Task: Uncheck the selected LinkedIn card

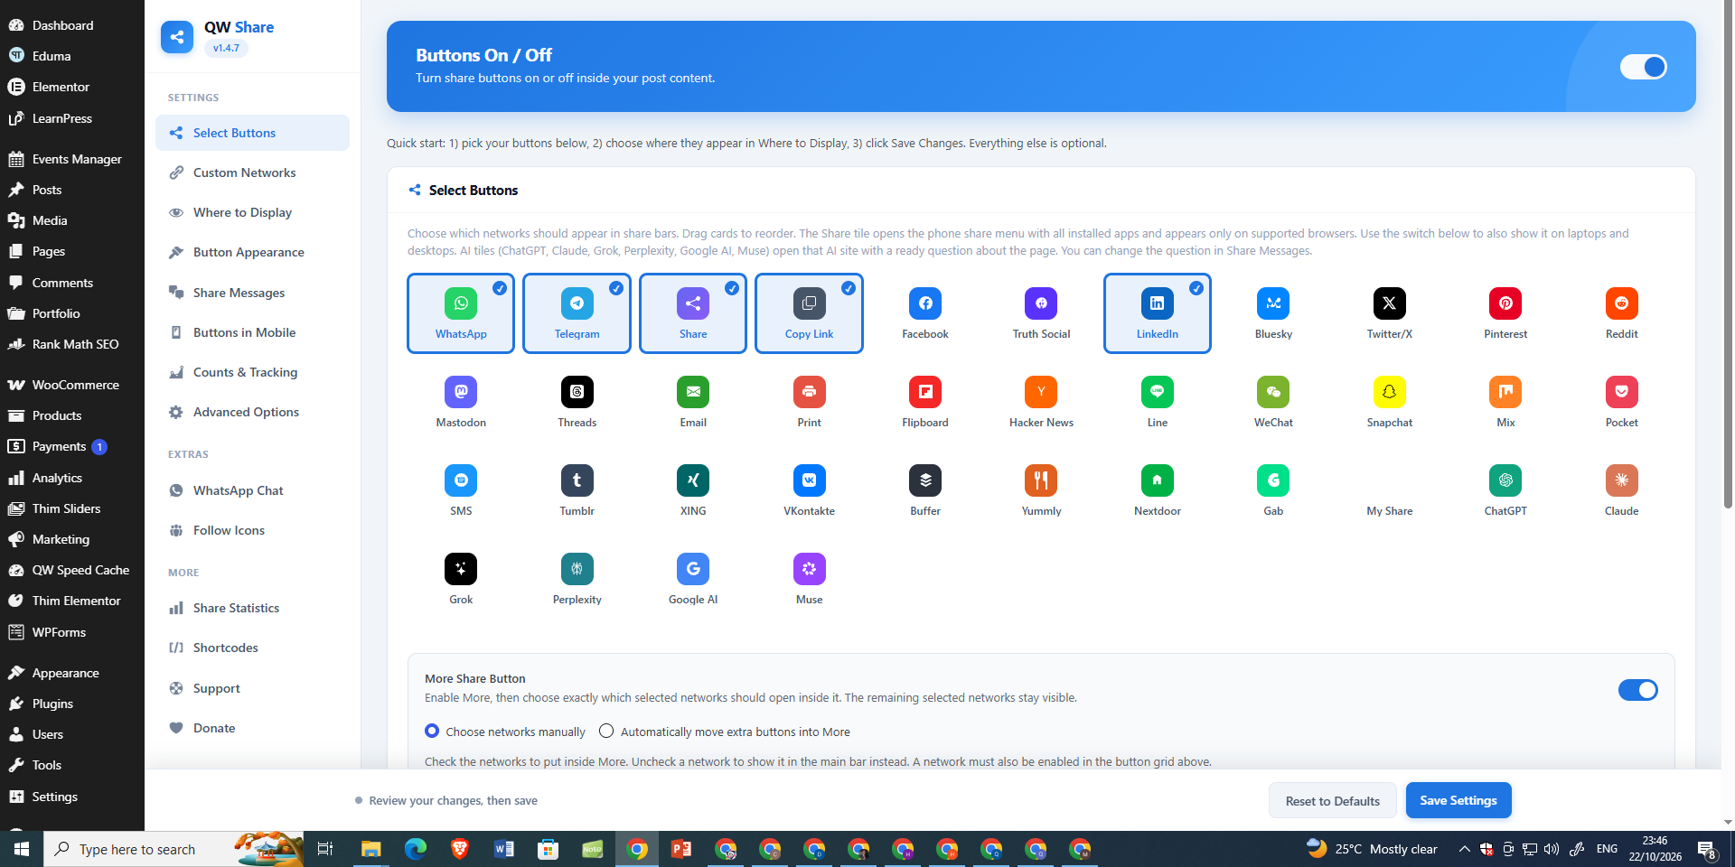Action: (1158, 313)
